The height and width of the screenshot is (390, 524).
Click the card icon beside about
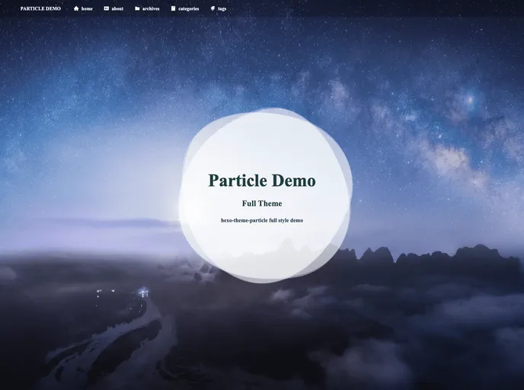107,8
